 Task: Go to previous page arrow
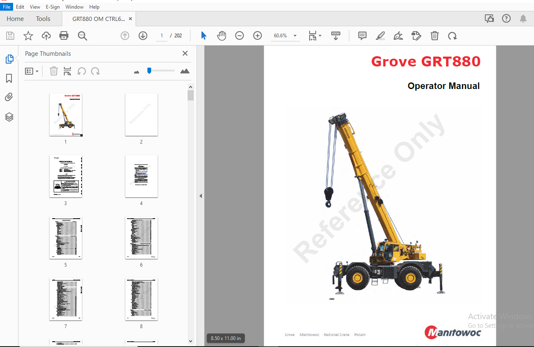click(x=125, y=36)
